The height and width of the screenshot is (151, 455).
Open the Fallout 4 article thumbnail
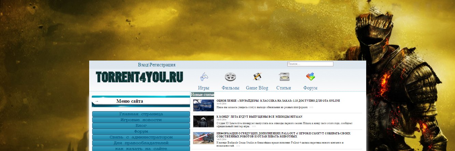click(x=204, y=138)
